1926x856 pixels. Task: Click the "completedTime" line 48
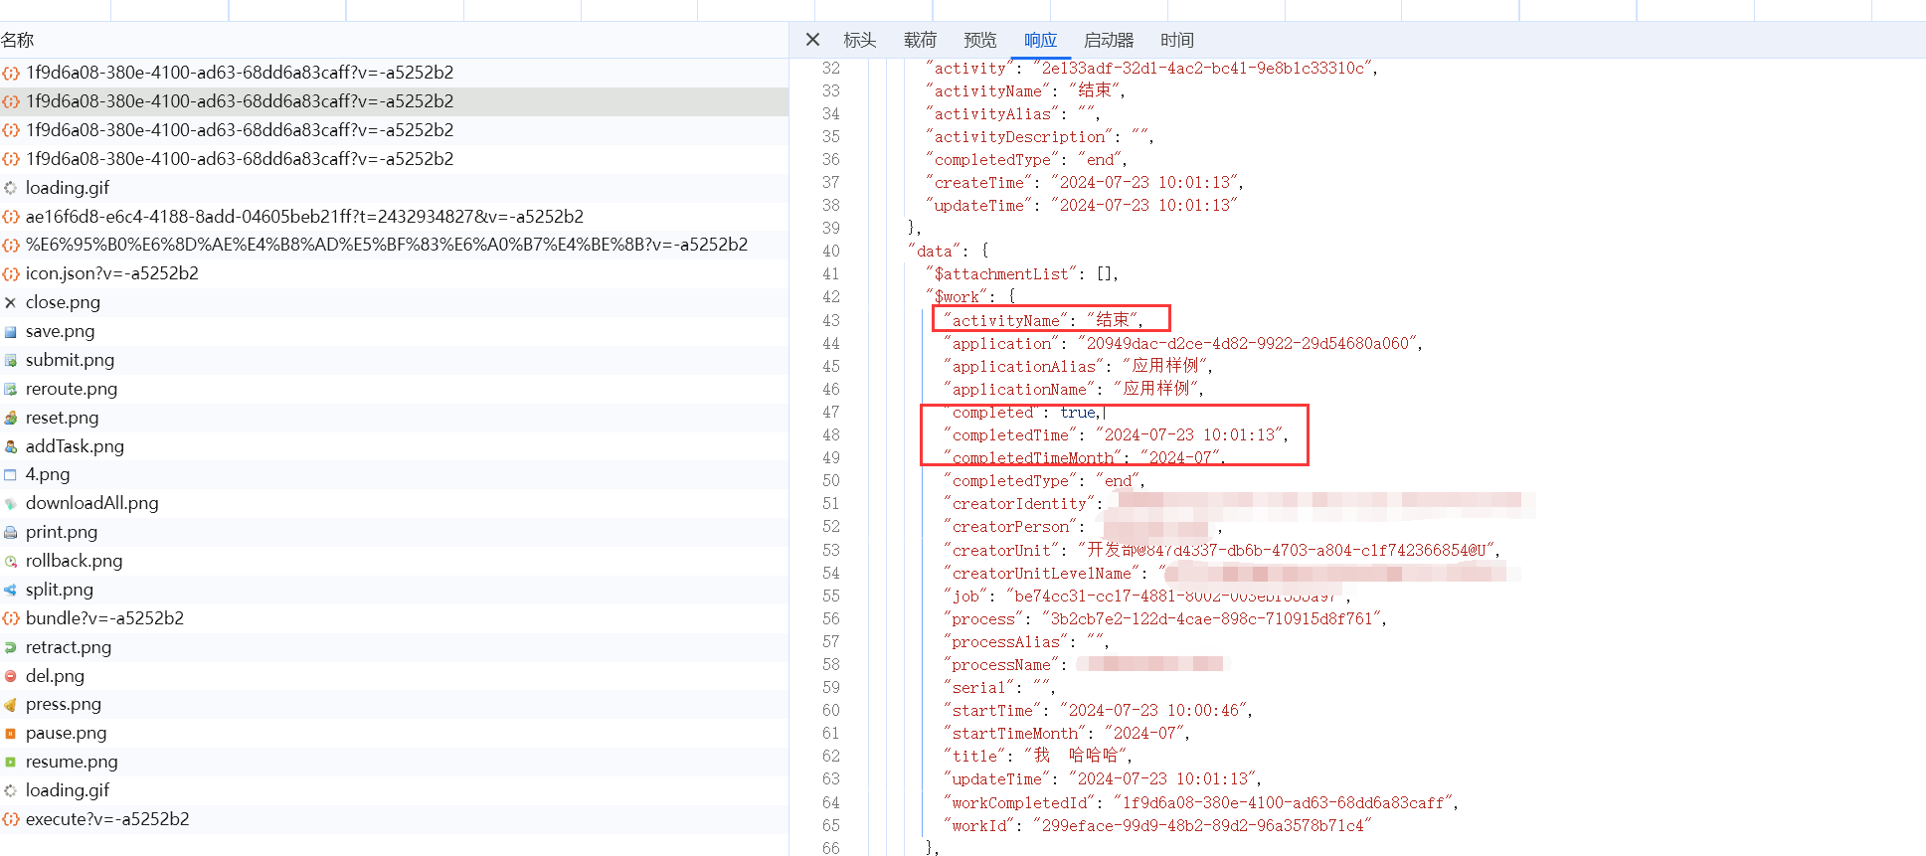click(1116, 435)
